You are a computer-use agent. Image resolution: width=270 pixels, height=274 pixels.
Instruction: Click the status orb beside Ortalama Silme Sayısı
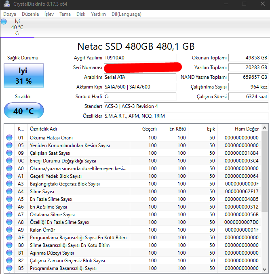click(x=9, y=215)
